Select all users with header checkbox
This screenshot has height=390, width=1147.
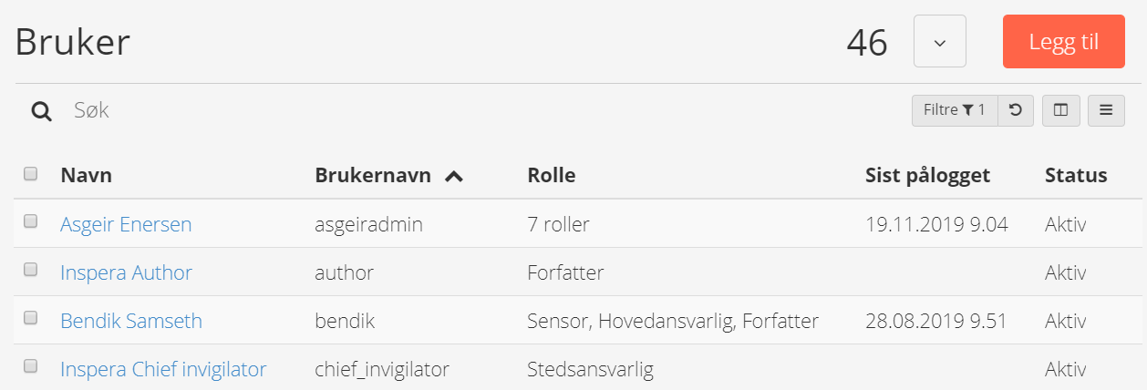30,173
